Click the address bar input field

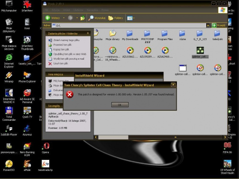pos(129,25)
